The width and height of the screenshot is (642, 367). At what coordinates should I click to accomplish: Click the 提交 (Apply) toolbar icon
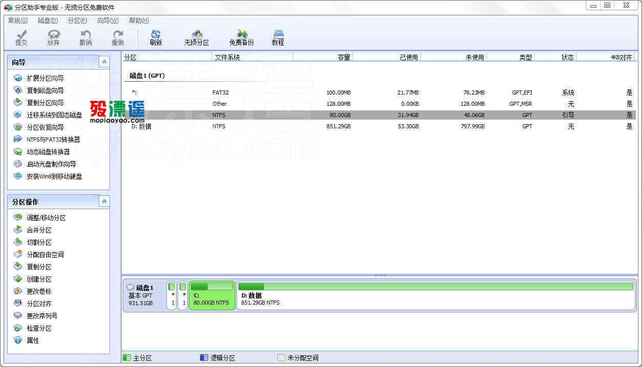(x=21, y=38)
